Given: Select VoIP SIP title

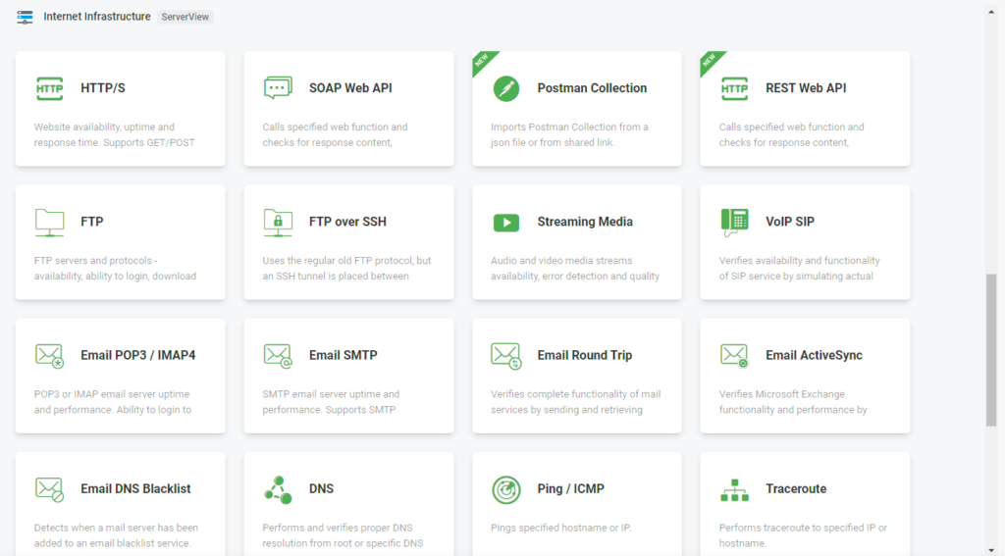Looking at the screenshot, I should click(790, 222).
